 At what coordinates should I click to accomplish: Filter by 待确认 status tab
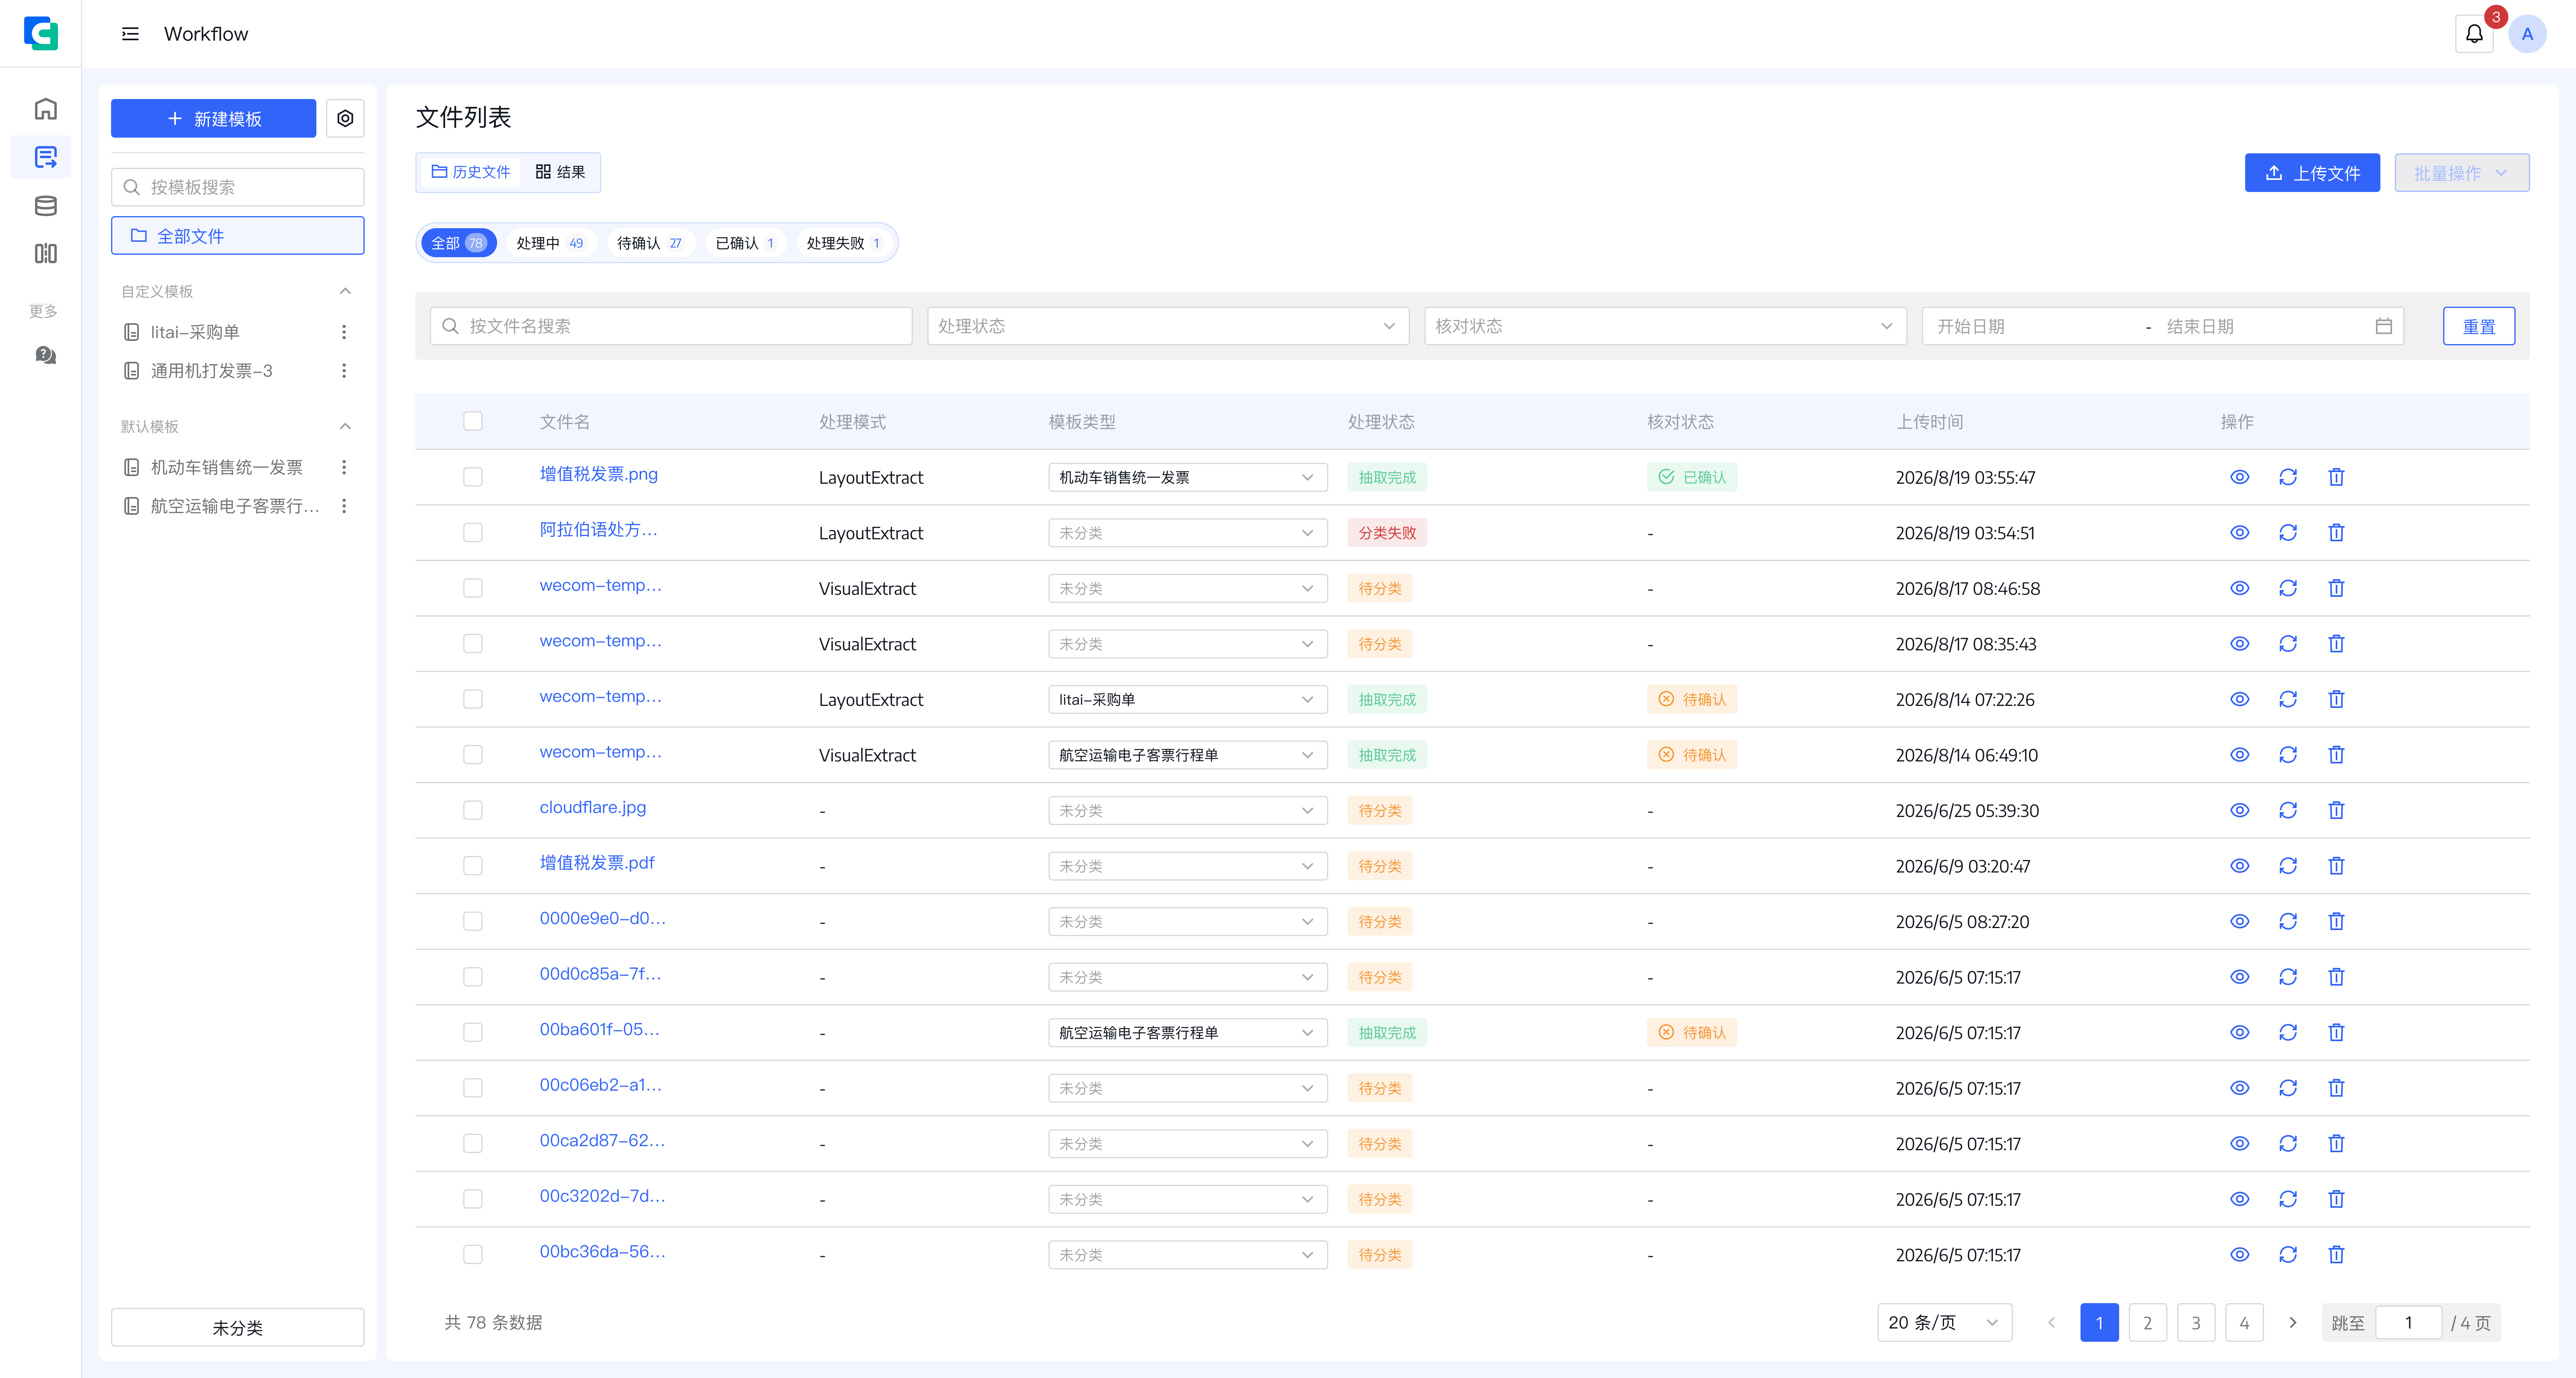click(650, 243)
